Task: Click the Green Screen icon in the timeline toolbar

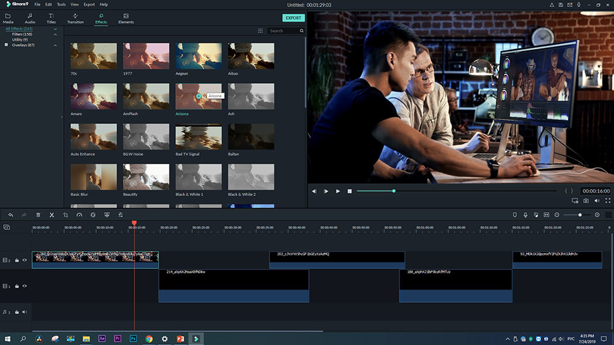Action: pyautogui.click(x=107, y=215)
